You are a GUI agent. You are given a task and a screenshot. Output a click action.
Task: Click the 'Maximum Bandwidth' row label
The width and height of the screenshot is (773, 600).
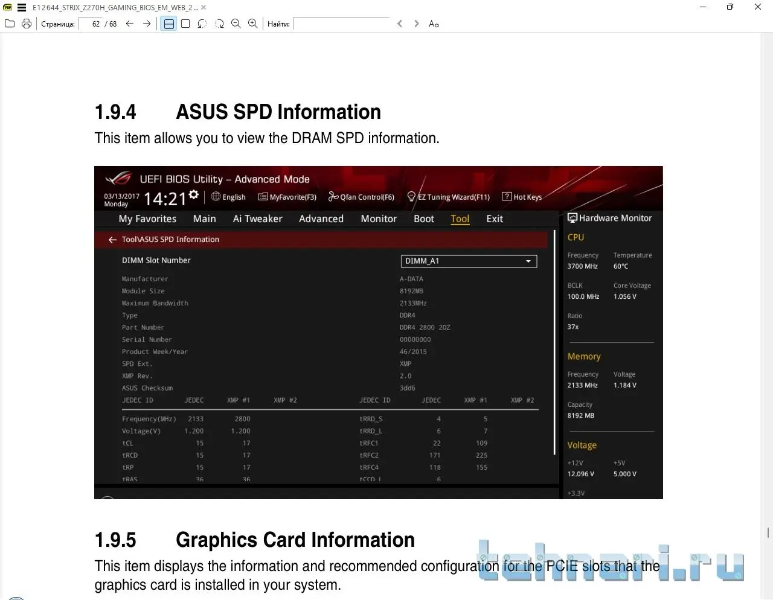click(155, 303)
